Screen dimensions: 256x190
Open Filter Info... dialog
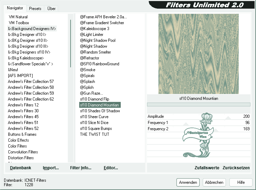coord(81,168)
